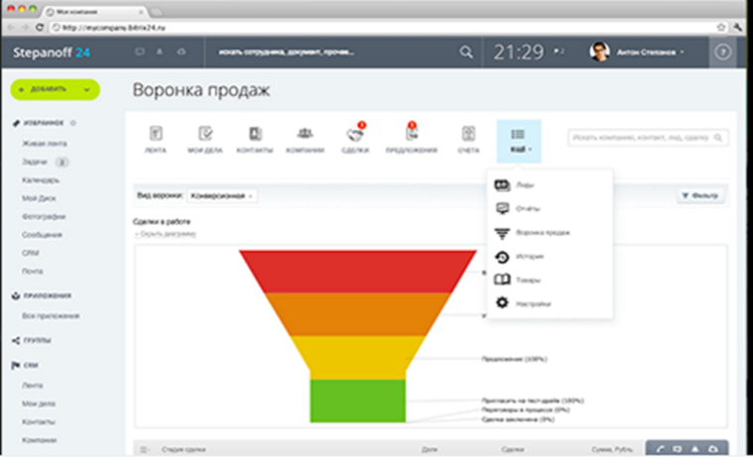Click the header search magnifier icon

pos(466,52)
